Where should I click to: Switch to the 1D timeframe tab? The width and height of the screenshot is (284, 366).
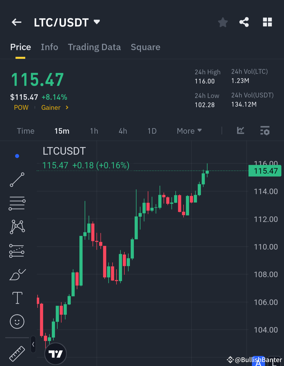(152, 131)
